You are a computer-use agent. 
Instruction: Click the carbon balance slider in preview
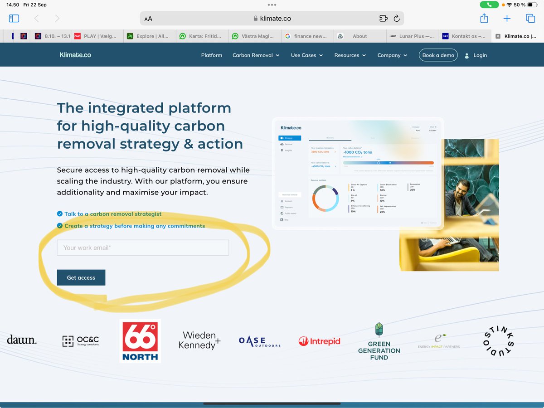point(388,163)
